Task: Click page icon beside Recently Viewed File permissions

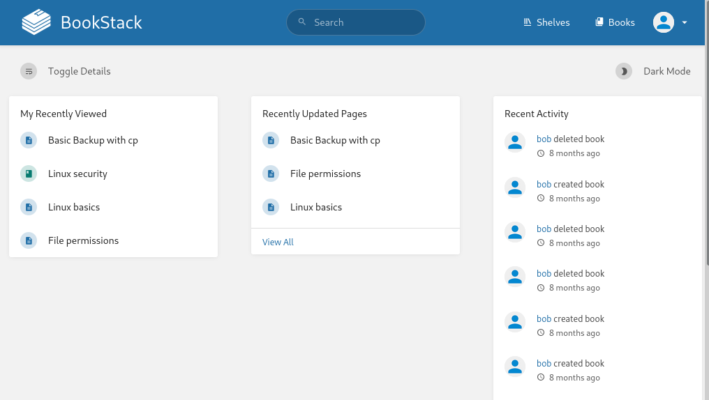Action: (x=29, y=240)
